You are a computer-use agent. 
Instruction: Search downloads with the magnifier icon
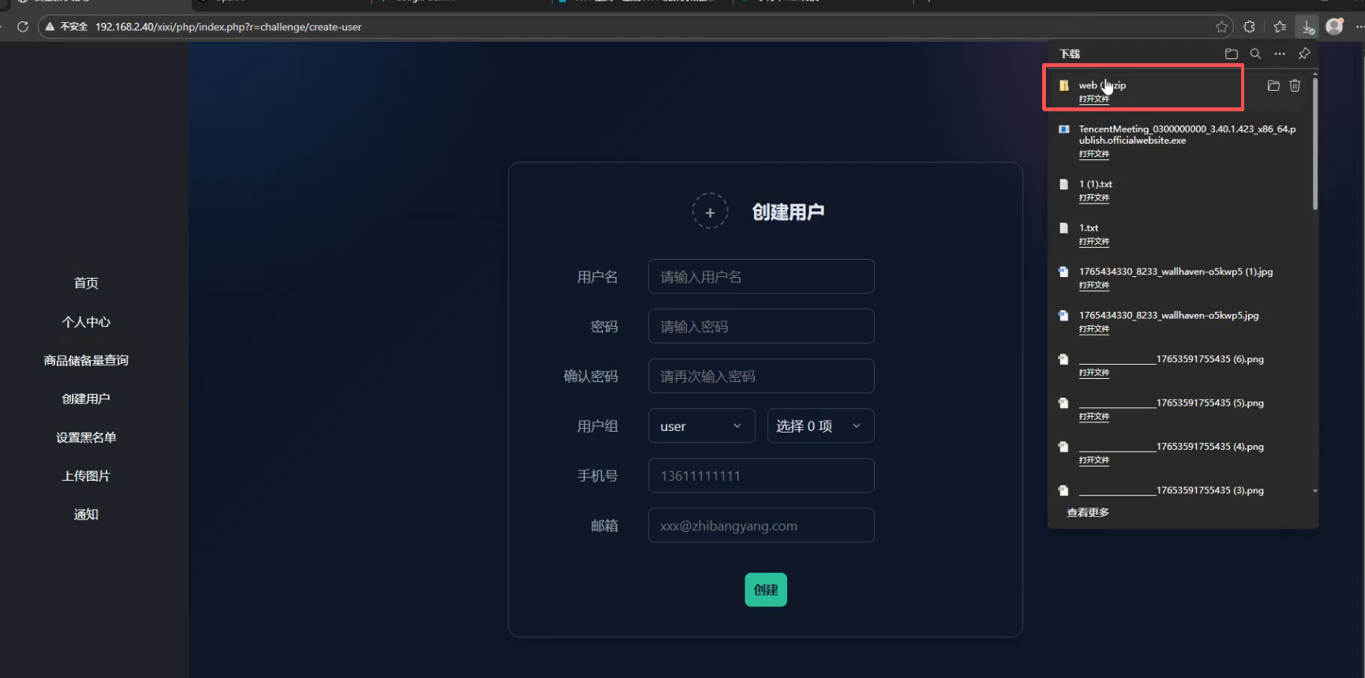click(x=1255, y=54)
